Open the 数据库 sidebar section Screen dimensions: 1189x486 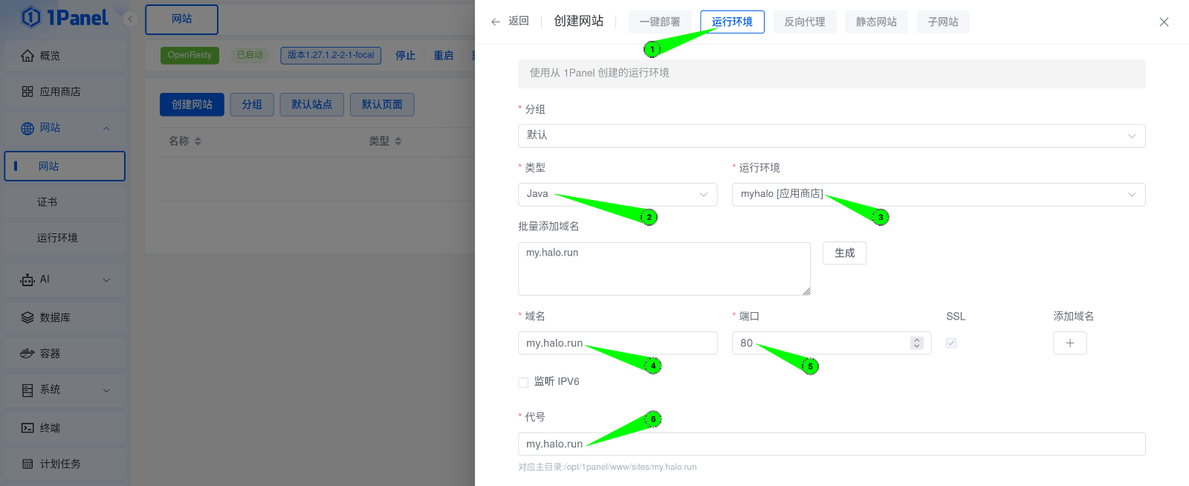coord(65,317)
